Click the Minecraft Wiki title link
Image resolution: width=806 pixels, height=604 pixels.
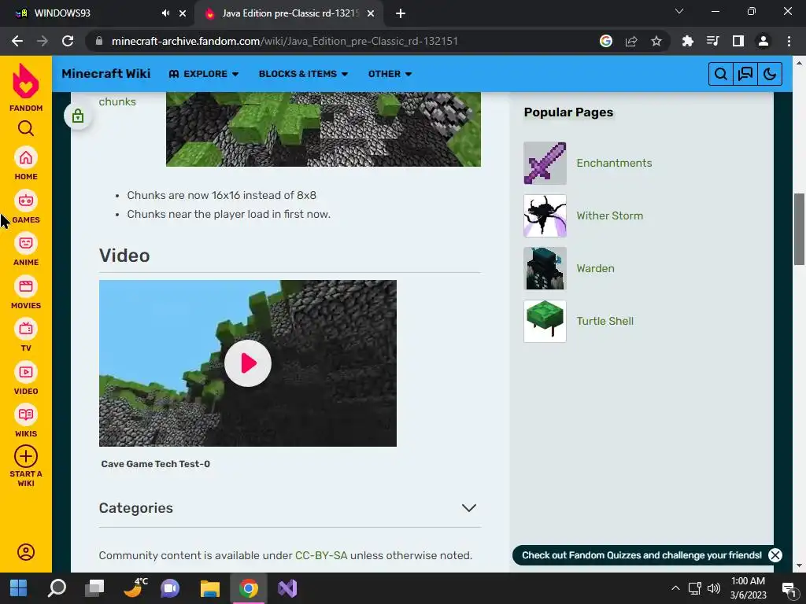tap(106, 74)
